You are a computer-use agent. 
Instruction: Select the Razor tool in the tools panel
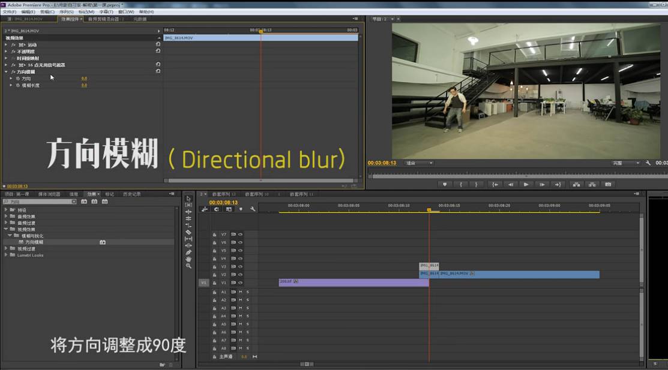point(188,232)
